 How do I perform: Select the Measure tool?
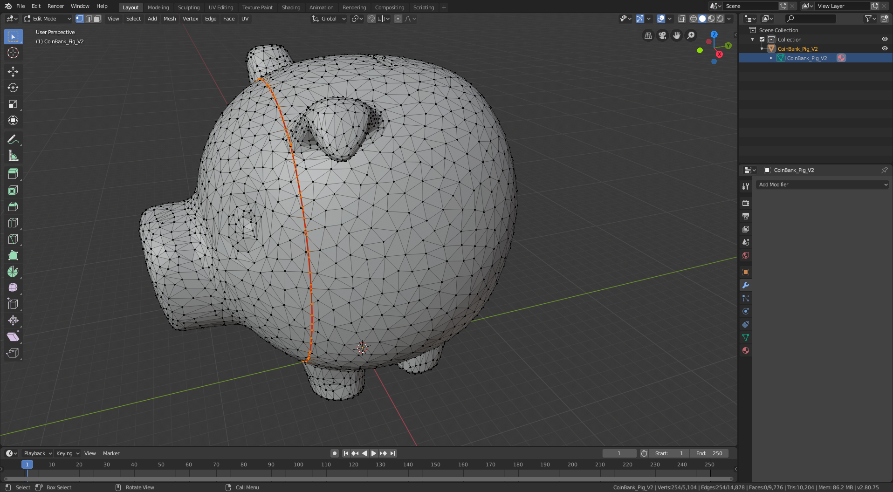pyautogui.click(x=13, y=156)
